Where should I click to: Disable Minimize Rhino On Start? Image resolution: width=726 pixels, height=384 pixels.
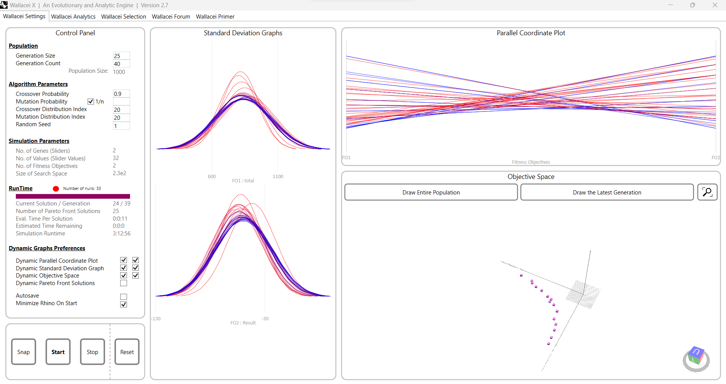tap(123, 304)
